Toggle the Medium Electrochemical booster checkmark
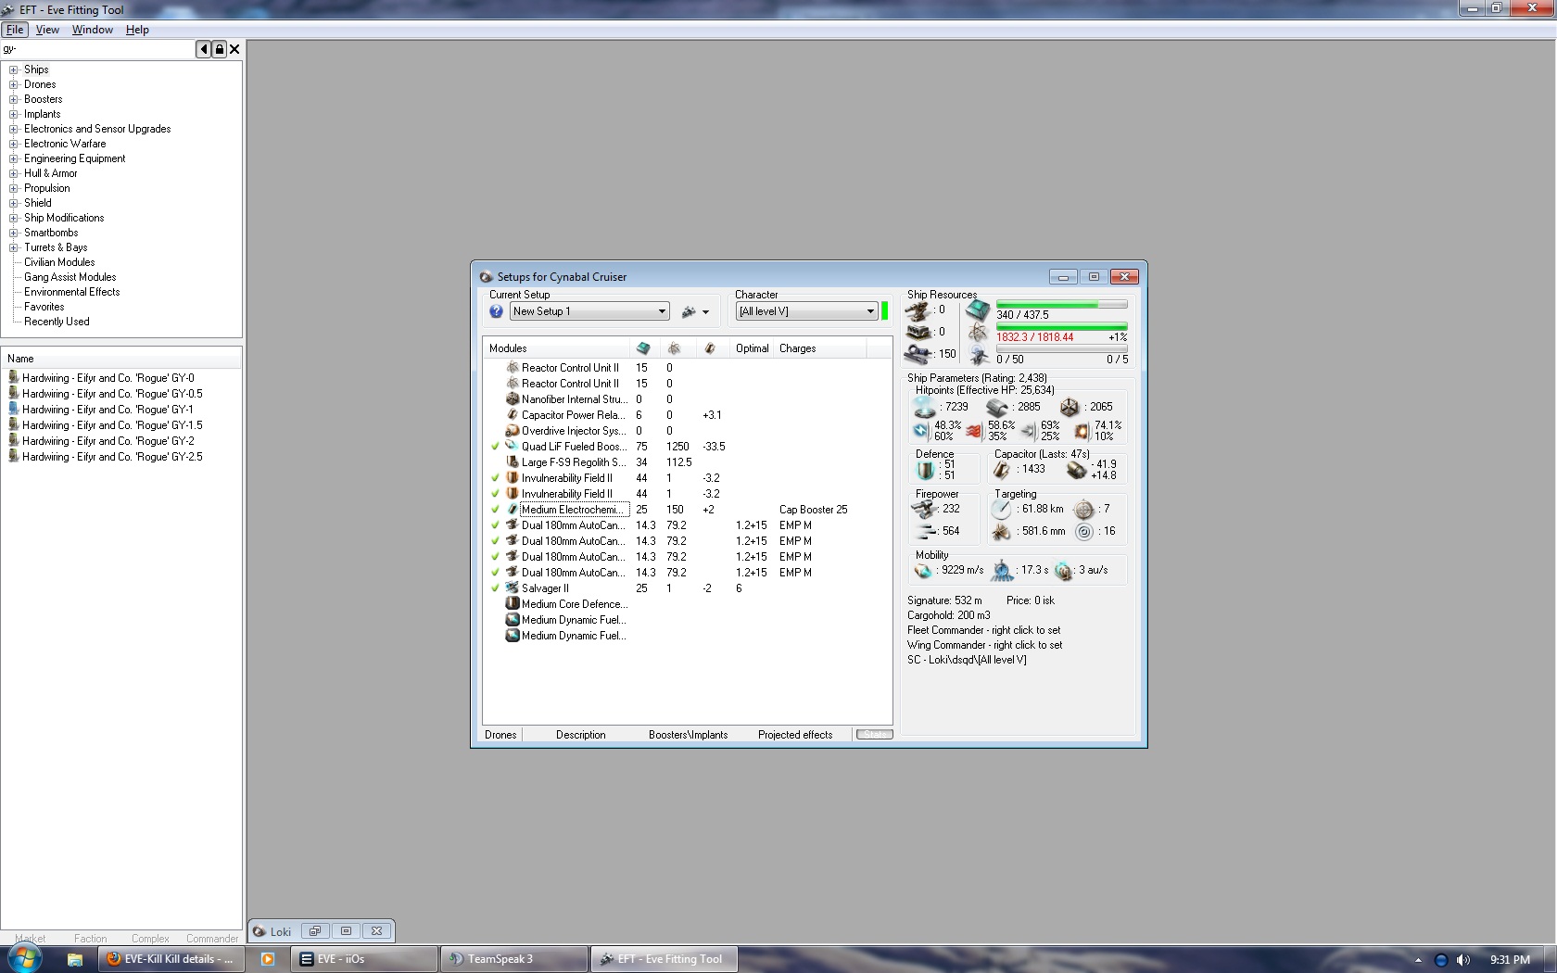This screenshot has width=1557, height=973. [495, 510]
